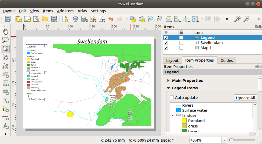
Task: Click the farmland yellow swatch in legend tree
Action: coord(184,121)
